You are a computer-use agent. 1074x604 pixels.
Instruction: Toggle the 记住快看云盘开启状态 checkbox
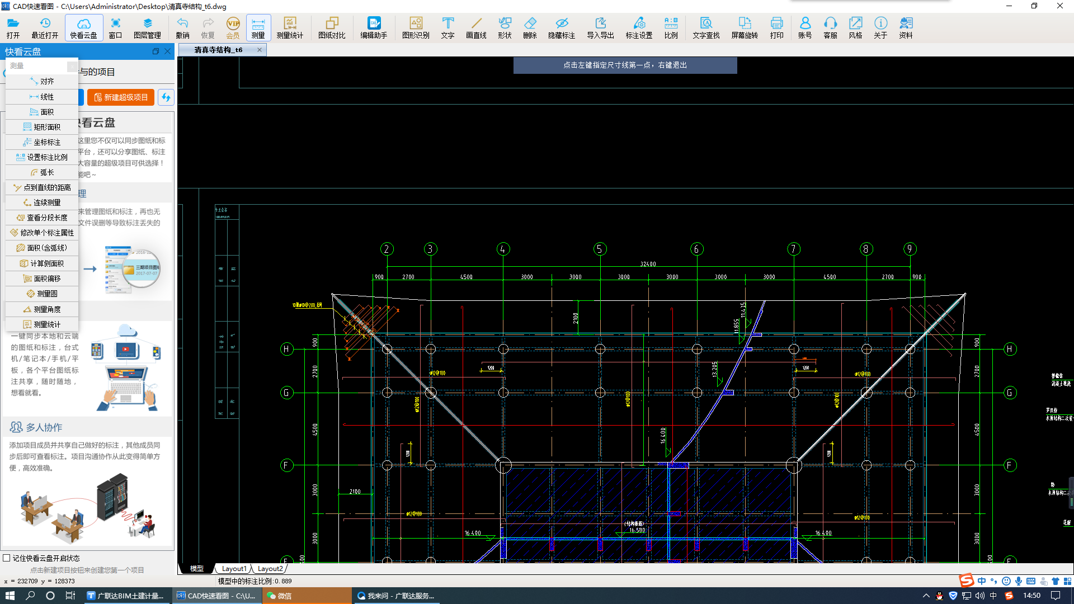7,558
